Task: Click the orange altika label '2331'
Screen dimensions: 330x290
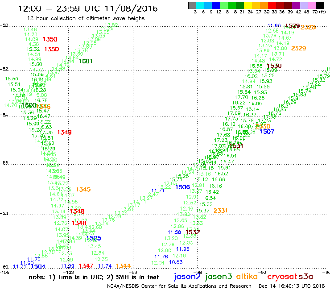Action: [x=220, y=211]
